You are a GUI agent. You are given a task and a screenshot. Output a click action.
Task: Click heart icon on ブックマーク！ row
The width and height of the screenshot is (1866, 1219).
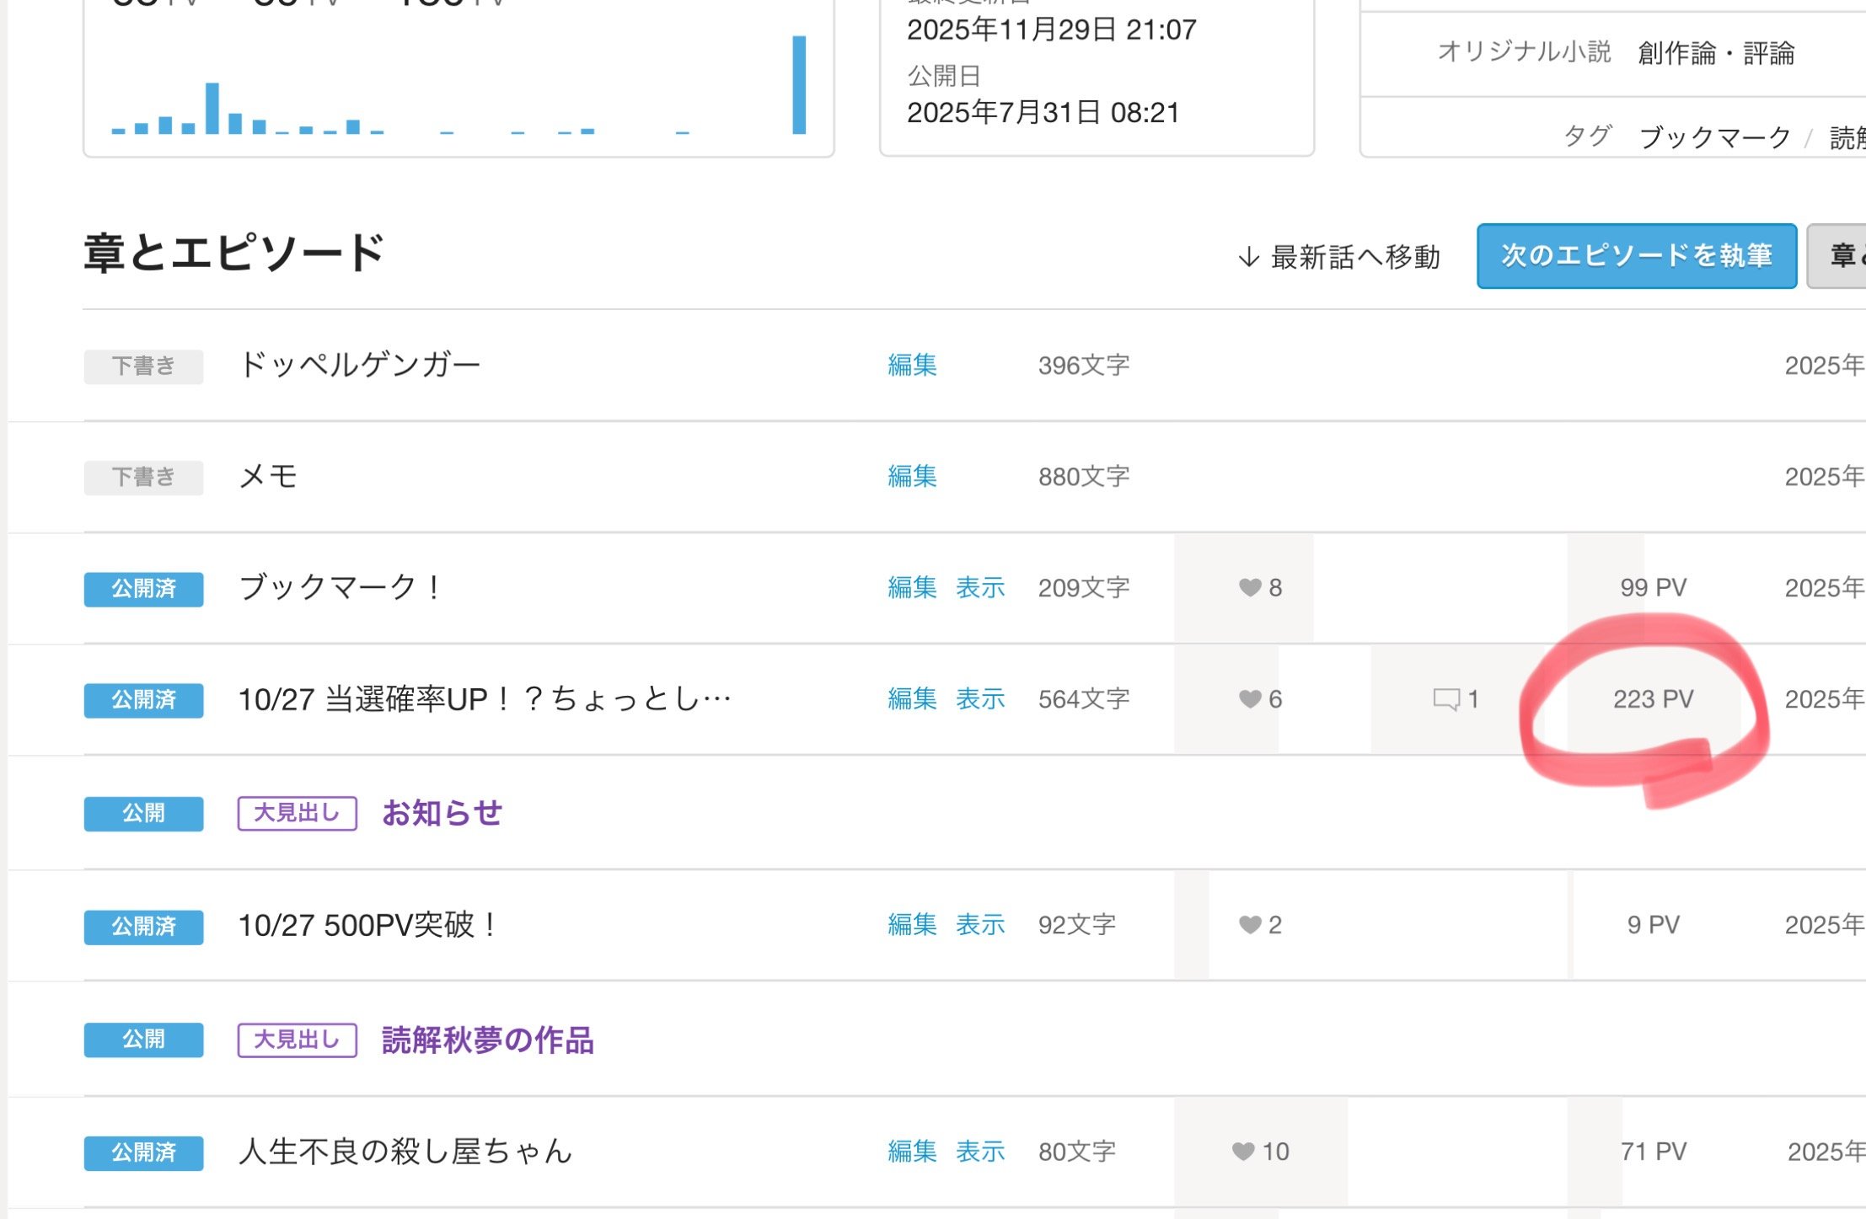(x=1250, y=587)
